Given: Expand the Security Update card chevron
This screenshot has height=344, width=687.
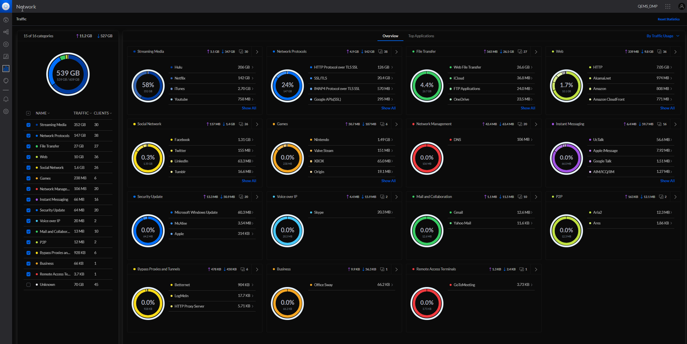Looking at the screenshot, I should (257, 197).
